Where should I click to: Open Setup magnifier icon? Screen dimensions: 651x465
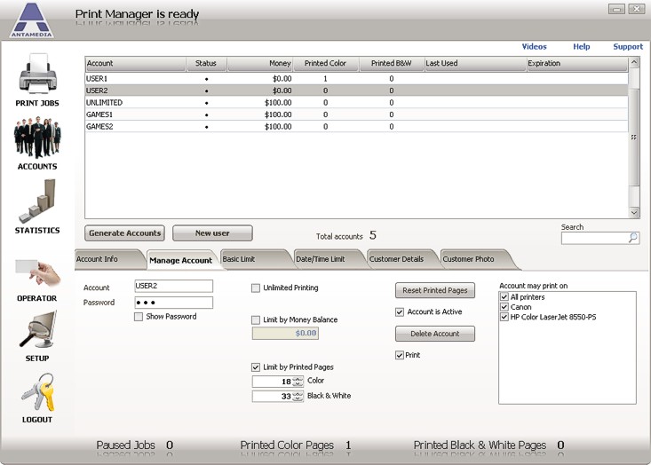[36, 332]
